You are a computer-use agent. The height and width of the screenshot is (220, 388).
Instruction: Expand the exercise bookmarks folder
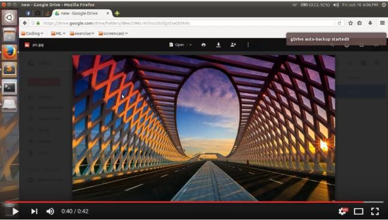(x=82, y=33)
